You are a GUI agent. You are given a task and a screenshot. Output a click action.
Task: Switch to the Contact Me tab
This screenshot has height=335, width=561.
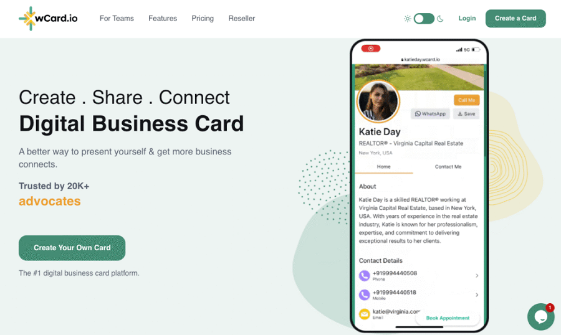tap(448, 167)
